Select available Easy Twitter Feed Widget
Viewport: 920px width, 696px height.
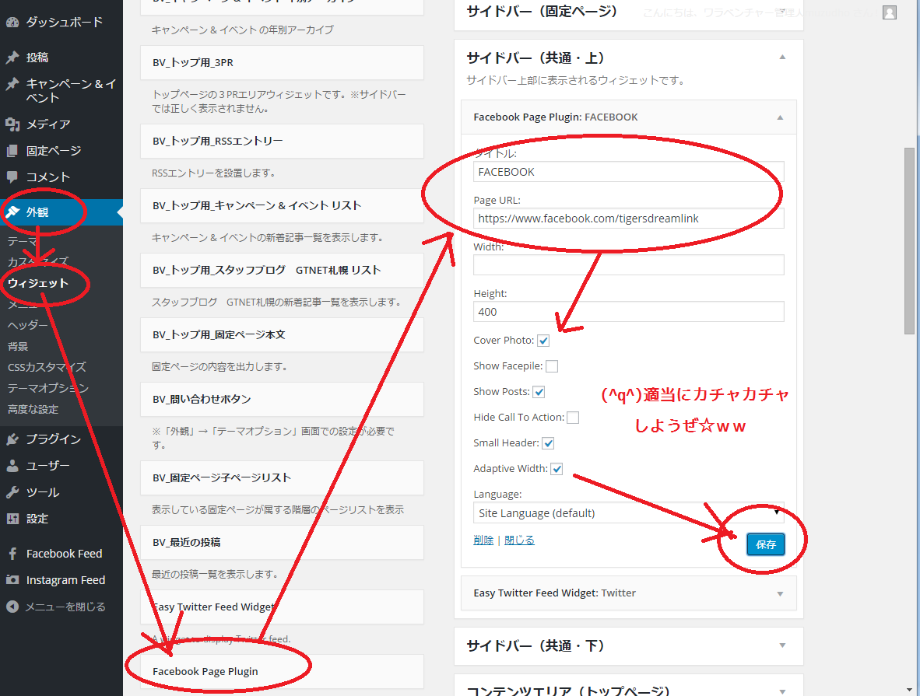coord(283,607)
